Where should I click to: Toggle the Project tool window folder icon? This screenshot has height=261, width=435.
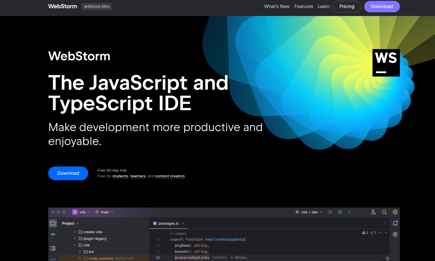(53, 223)
